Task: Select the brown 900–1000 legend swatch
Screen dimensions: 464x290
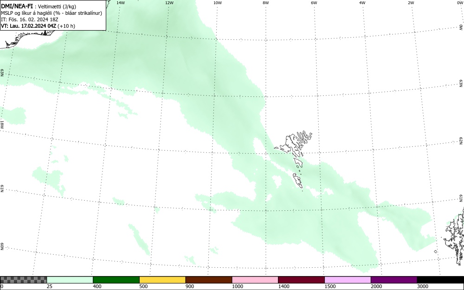Action: [209, 280]
